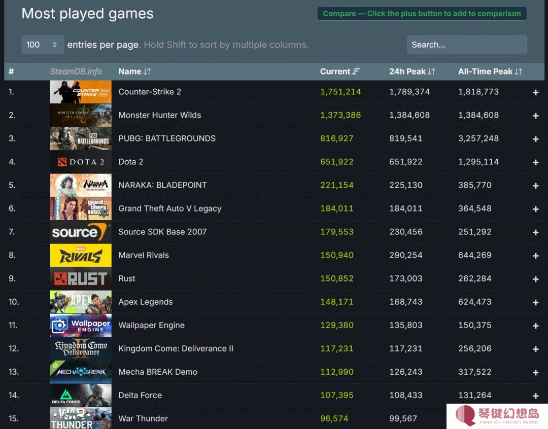
Task: Open Delta Force name link
Action: click(x=140, y=395)
